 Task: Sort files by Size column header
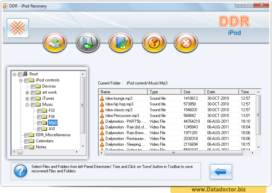point(193,92)
